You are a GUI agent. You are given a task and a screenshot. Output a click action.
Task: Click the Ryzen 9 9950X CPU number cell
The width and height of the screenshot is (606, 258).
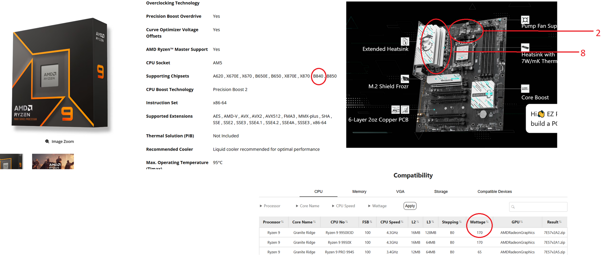(x=340, y=243)
